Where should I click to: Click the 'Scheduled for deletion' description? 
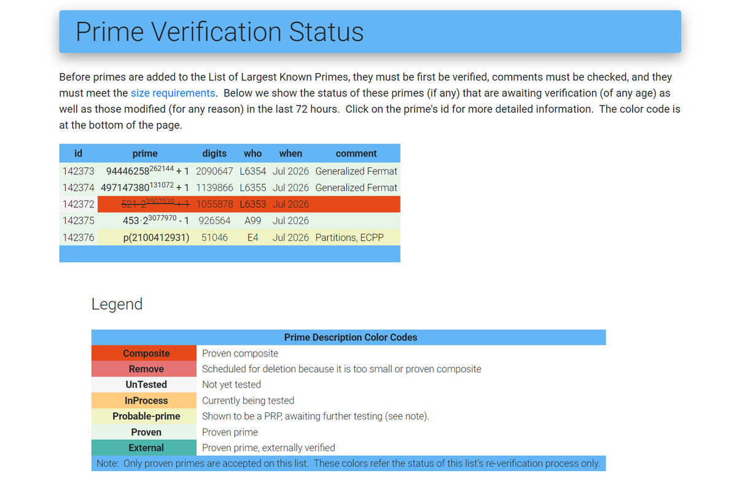coord(341,369)
